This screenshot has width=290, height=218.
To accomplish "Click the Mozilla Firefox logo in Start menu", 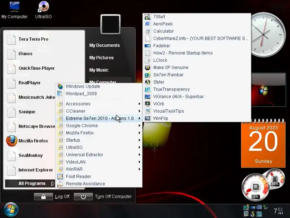I will click(x=12, y=141).
